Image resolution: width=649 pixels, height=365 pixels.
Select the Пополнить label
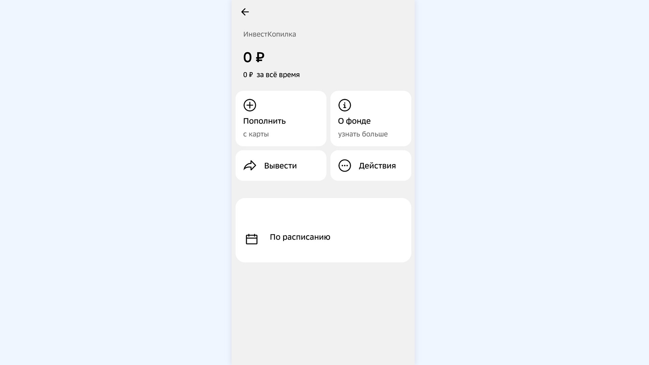coord(264,121)
